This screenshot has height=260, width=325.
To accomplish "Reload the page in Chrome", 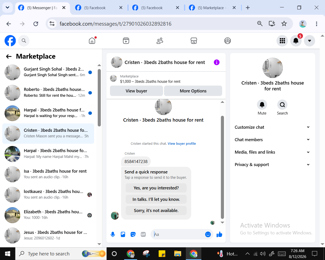I will coord(36,24).
